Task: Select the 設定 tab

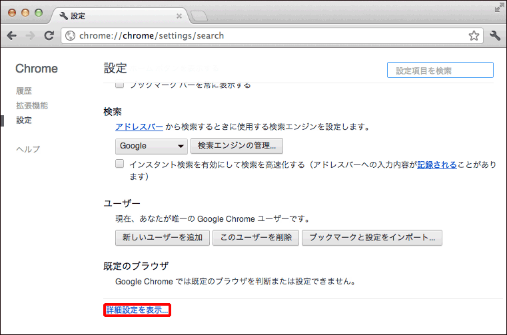Action: tap(120, 16)
